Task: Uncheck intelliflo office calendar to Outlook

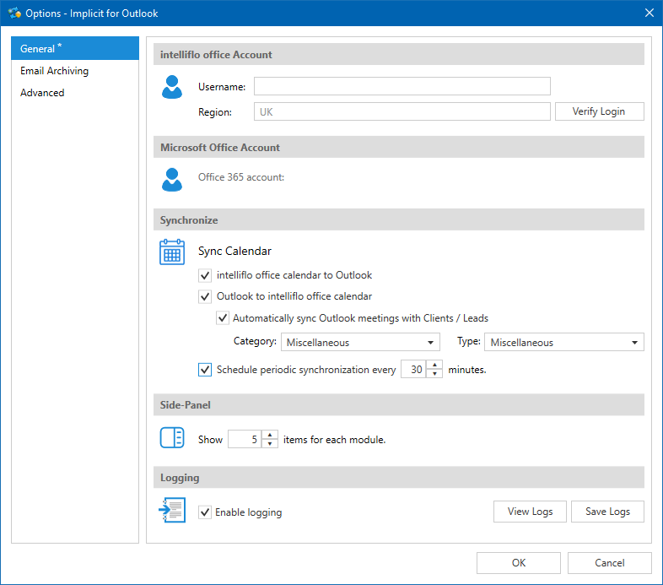Action: click(x=205, y=275)
